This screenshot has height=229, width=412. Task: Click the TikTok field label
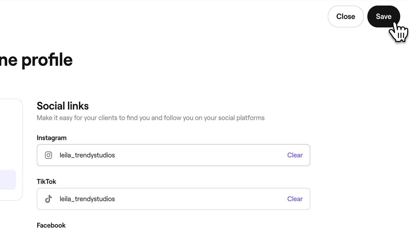click(x=46, y=181)
